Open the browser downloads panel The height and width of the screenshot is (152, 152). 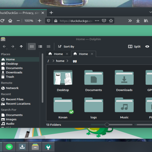tap(138, 21)
